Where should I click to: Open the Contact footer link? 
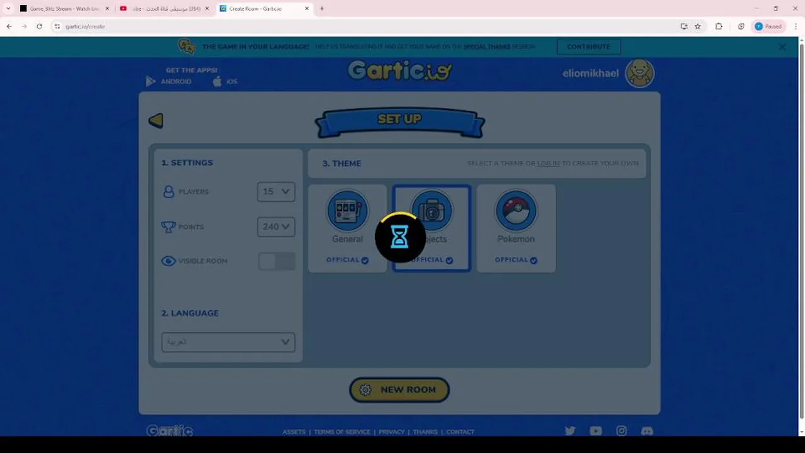[460, 432]
